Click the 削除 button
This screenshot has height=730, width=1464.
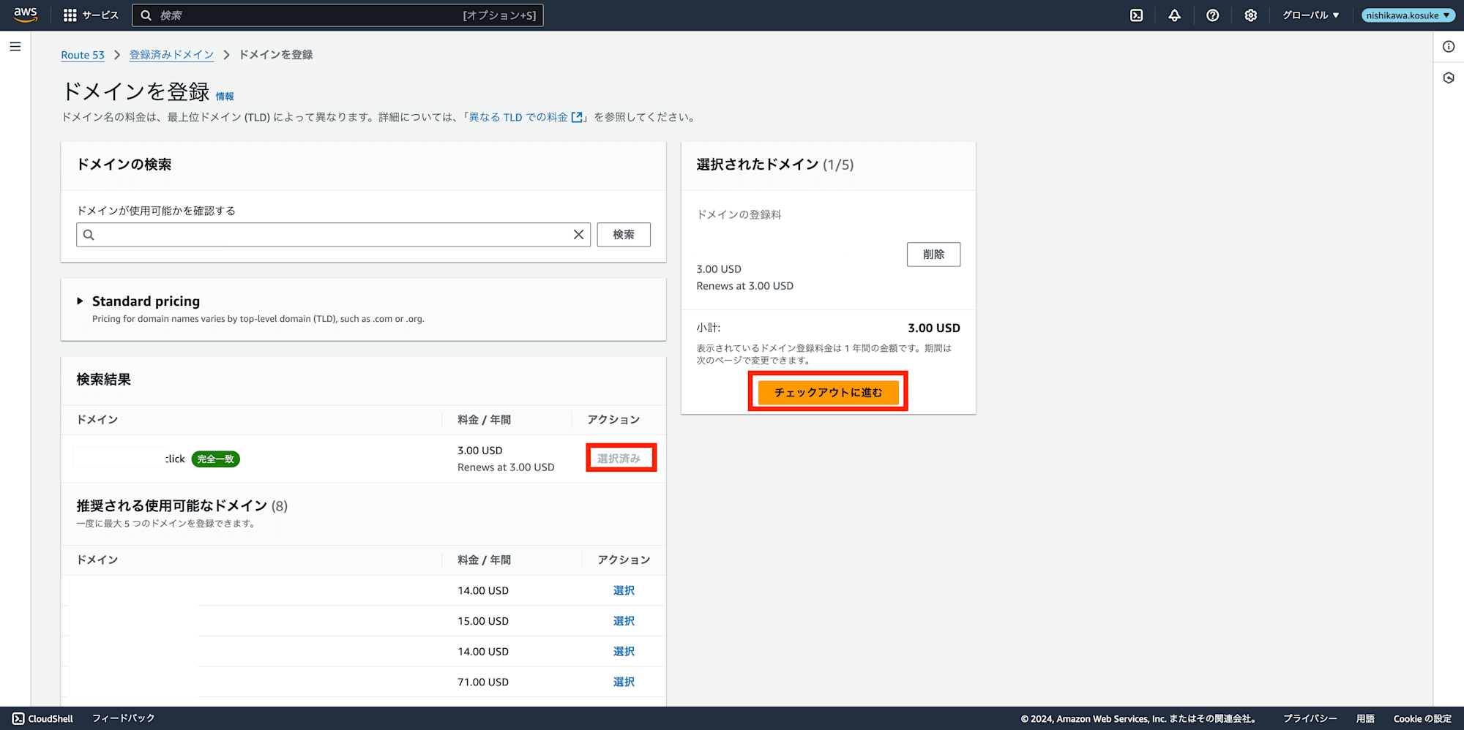933,255
